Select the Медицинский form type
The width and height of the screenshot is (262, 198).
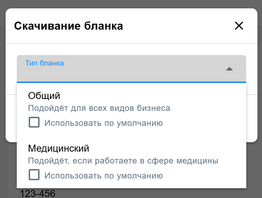coord(58,148)
